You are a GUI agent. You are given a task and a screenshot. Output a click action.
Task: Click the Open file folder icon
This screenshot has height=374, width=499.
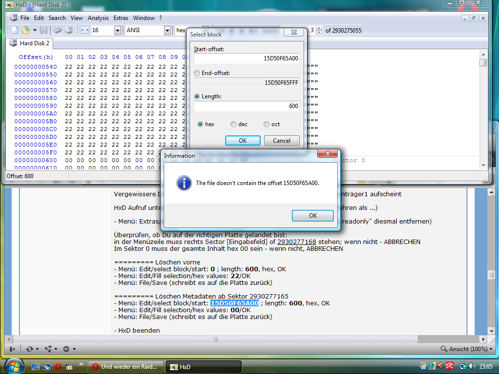(25, 30)
